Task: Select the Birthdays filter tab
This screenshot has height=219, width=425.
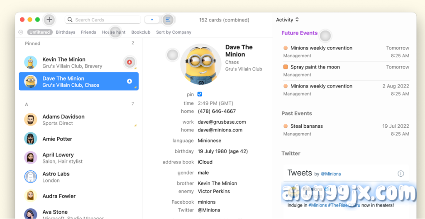Action: (x=66, y=32)
